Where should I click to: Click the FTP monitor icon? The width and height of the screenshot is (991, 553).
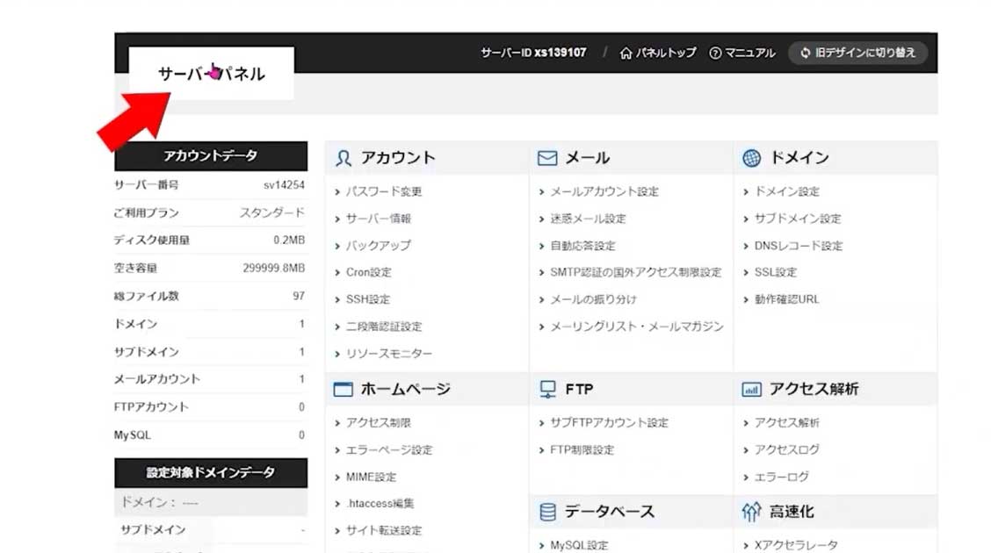coord(548,389)
